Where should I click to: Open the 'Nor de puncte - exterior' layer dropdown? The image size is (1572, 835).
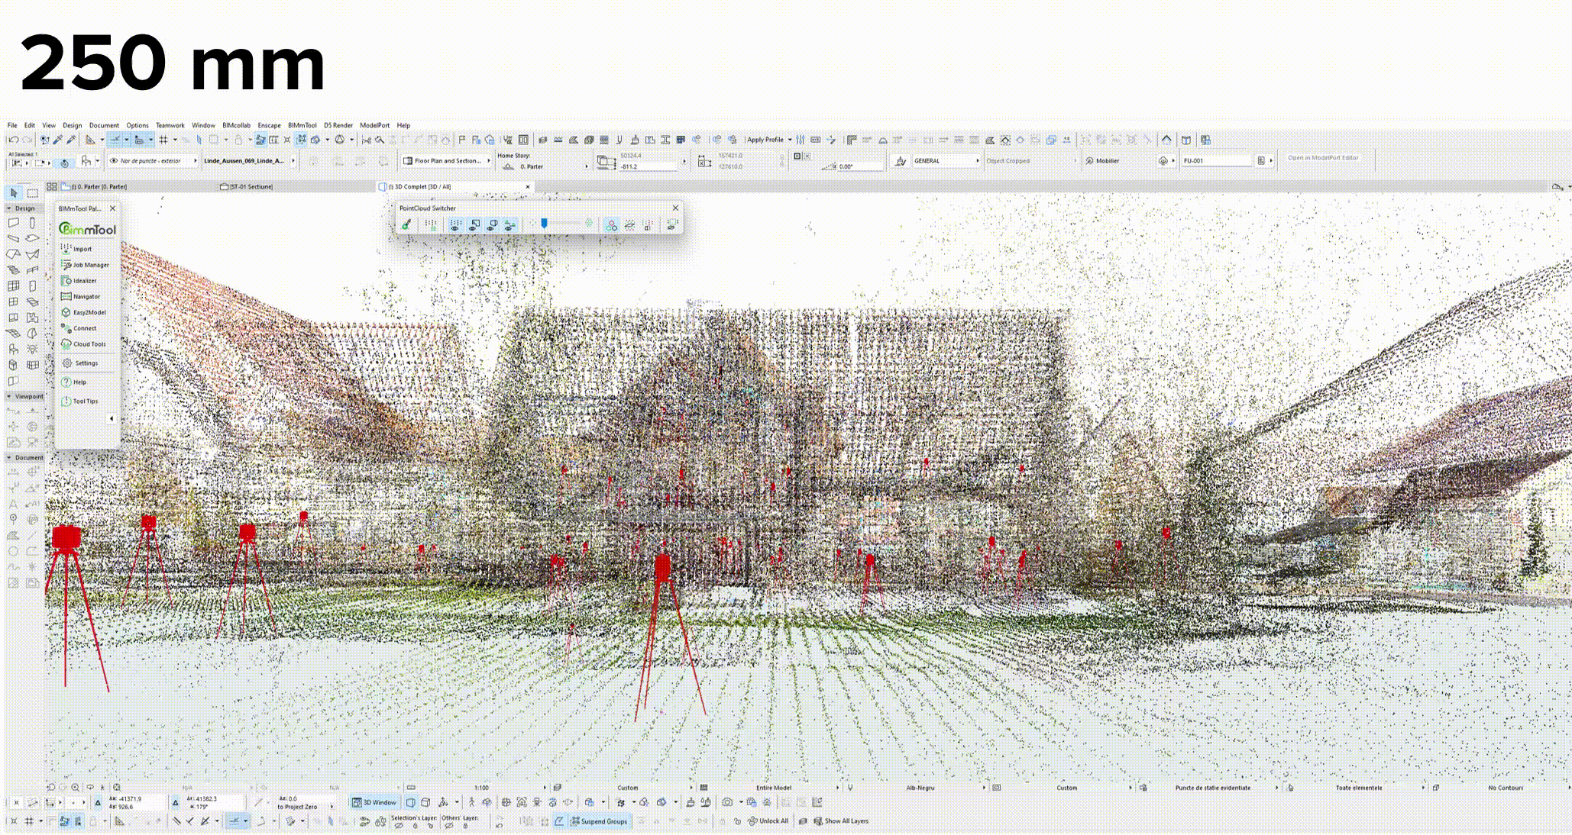point(153,161)
